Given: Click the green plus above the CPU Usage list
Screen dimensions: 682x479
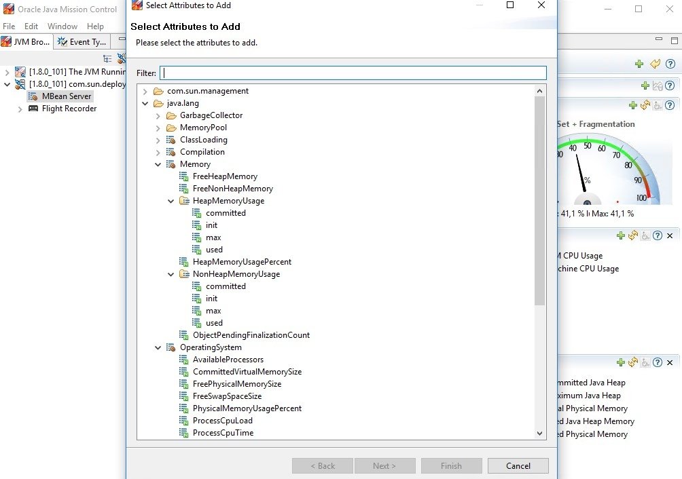Looking at the screenshot, I should (x=621, y=235).
